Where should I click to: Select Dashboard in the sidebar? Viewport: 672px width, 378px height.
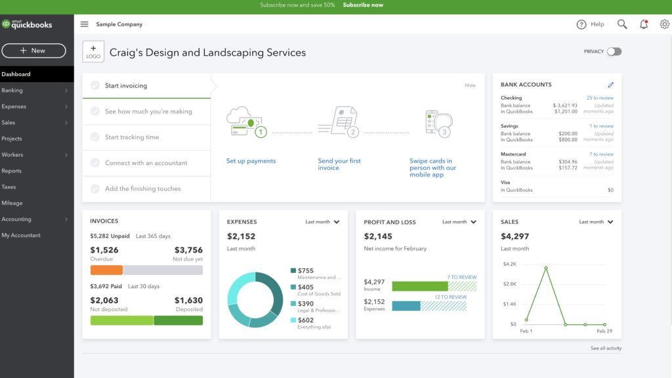coord(37,74)
